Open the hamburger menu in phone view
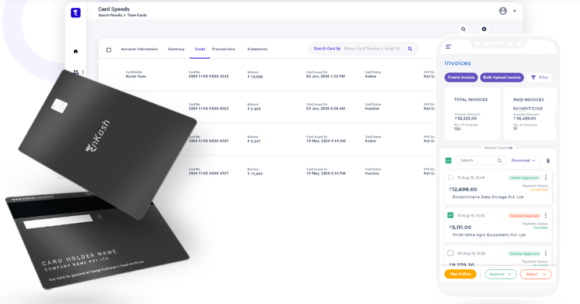 pyautogui.click(x=448, y=46)
